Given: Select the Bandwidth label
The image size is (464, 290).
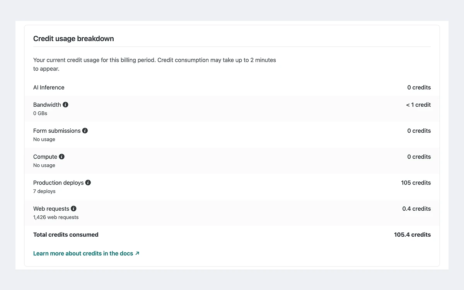Looking at the screenshot, I should point(47,105).
